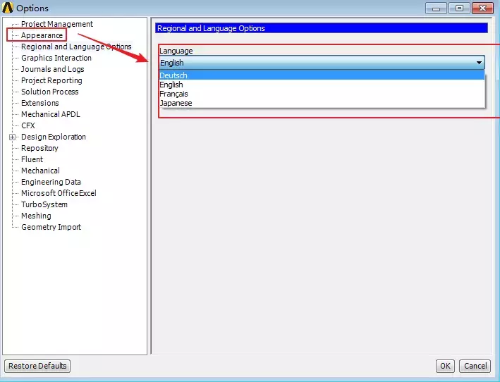
Task: Select Regional and Language Options item
Action: tap(76, 47)
